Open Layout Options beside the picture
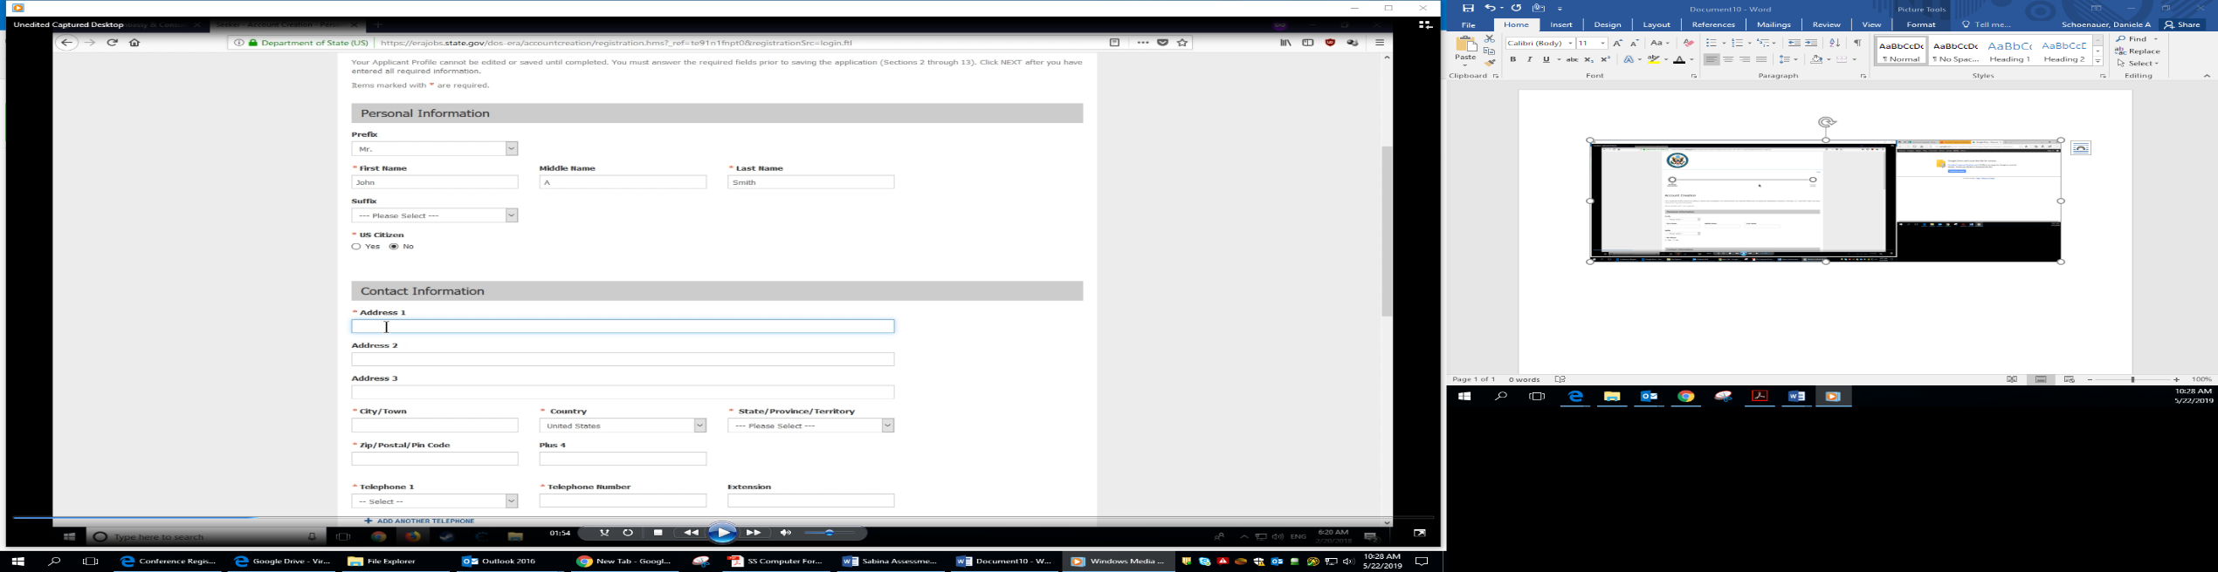This screenshot has width=2218, height=572. (x=2081, y=148)
